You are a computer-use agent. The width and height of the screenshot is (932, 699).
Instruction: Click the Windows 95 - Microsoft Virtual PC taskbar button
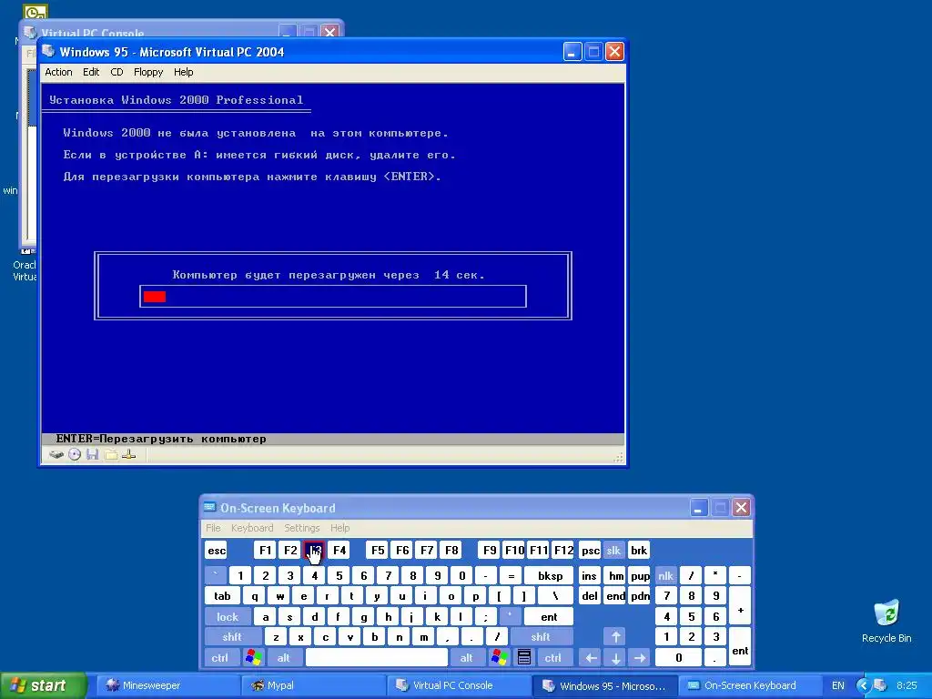point(604,685)
